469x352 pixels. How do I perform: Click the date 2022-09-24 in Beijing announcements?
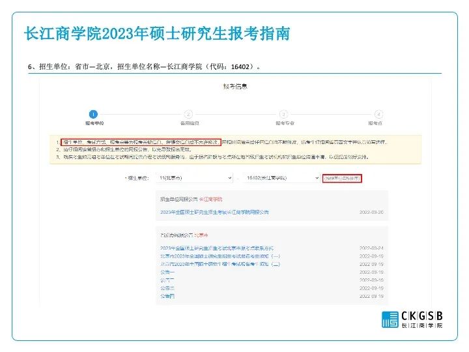click(x=371, y=248)
